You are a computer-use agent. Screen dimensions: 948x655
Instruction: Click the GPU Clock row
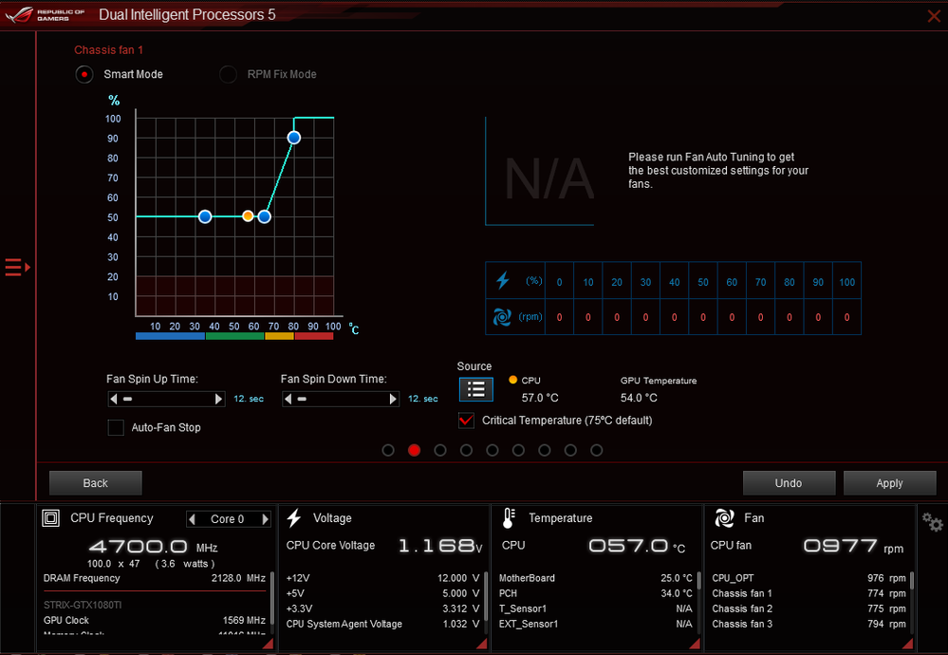(154, 621)
